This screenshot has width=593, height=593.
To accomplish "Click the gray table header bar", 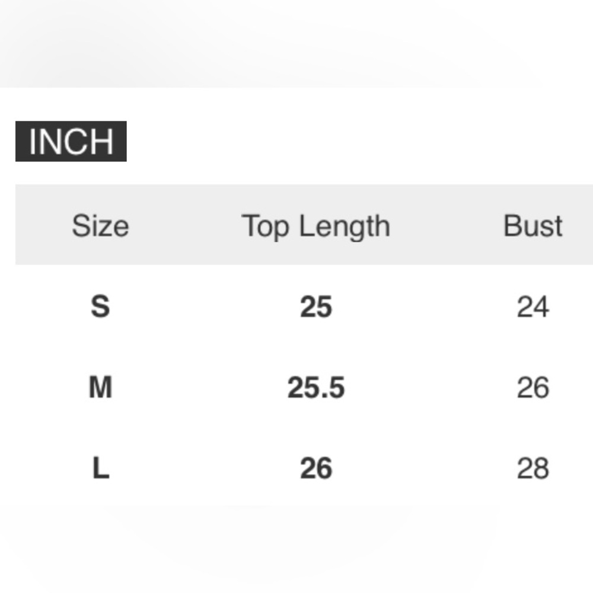I will pyautogui.click(x=304, y=225).
